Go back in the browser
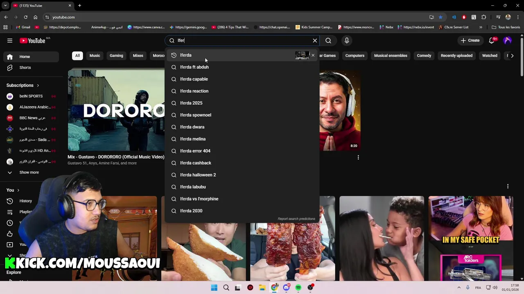The image size is (524, 294). (6, 17)
